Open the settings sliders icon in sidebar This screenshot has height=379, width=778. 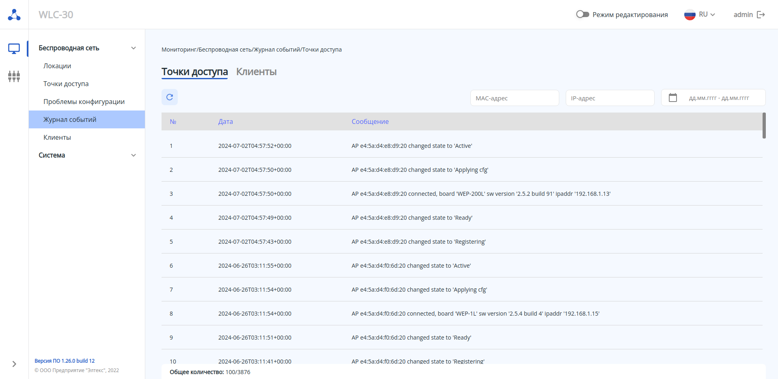(14, 76)
